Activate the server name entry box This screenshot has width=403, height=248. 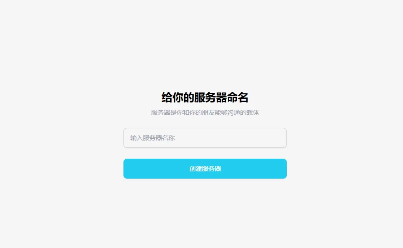[205, 138]
